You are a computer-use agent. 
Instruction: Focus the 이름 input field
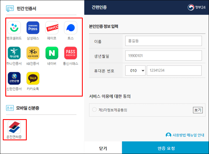[163, 41]
